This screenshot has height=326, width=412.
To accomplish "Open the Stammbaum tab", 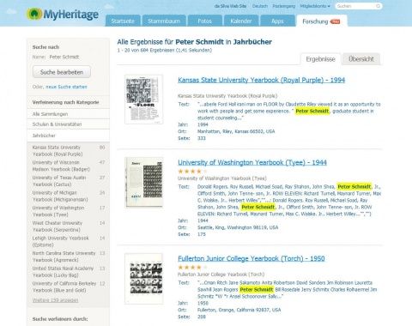I will tap(164, 21).
